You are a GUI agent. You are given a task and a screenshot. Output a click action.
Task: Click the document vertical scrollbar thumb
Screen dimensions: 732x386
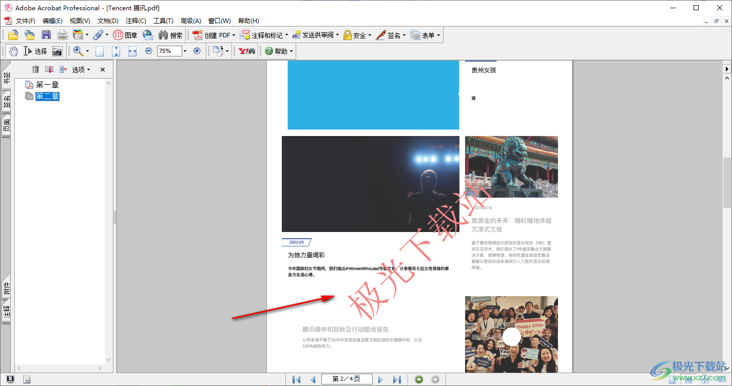pyautogui.click(x=727, y=182)
